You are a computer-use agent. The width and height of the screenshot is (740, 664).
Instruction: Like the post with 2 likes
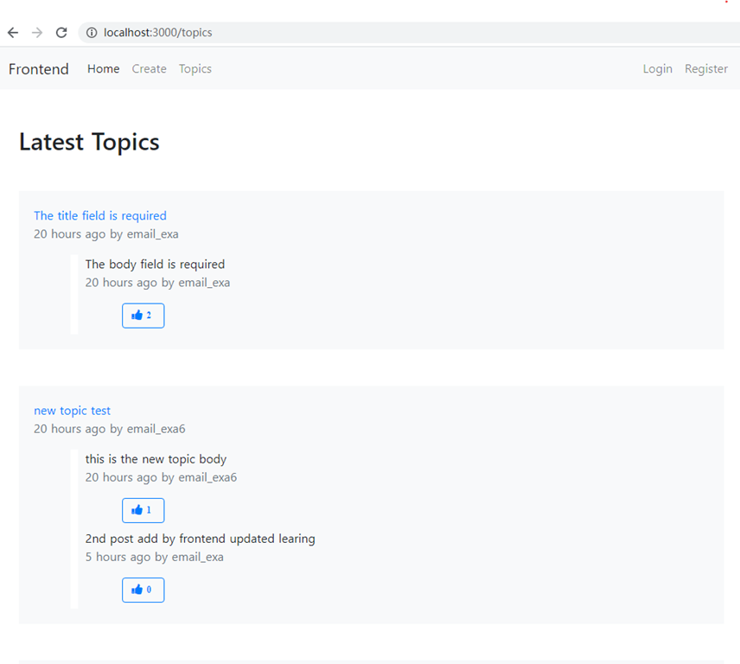(143, 316)
